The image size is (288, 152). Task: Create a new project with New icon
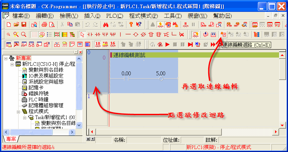9,24
